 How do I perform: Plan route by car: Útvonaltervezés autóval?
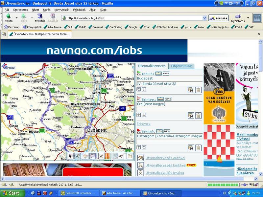point(165,158)
